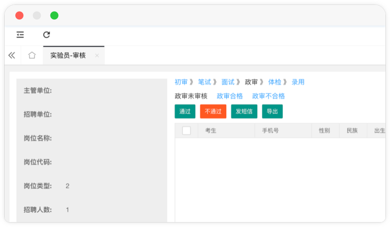The height and width of the screenshot is (227, 390).
Task: Go to the 初审 stage
Action: click(x=181, y=82)
